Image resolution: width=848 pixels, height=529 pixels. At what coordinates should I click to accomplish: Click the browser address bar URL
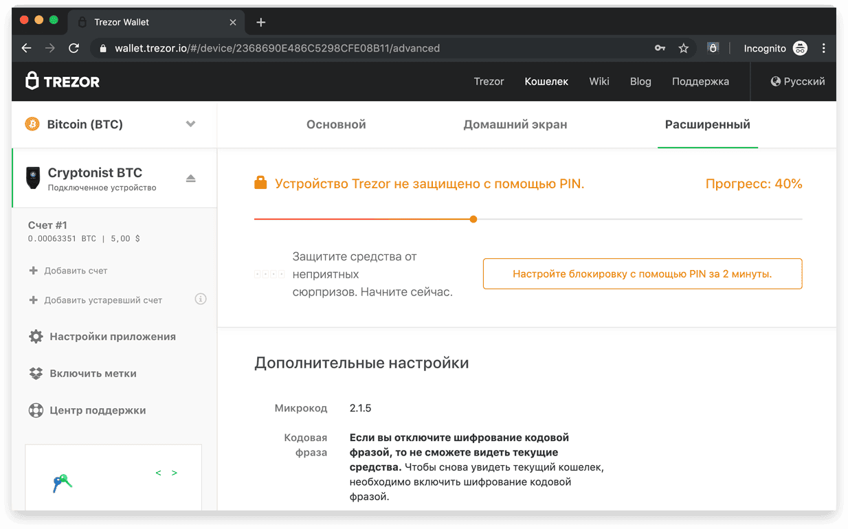[x=277, y=48]
